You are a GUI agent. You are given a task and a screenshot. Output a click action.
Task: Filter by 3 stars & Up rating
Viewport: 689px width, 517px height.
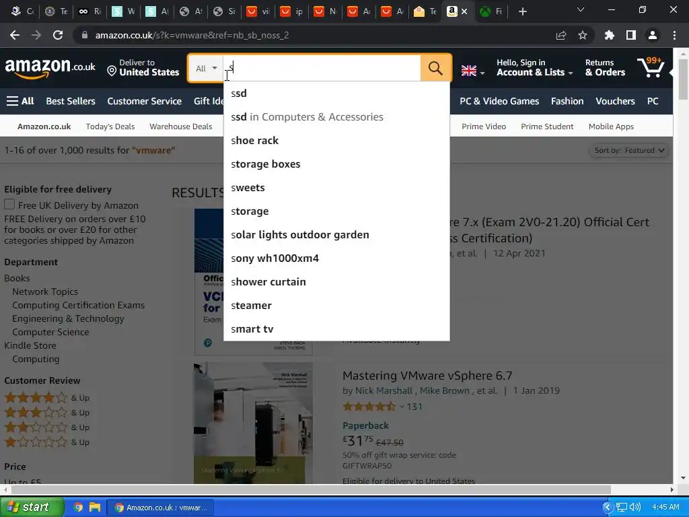point(46,413)
